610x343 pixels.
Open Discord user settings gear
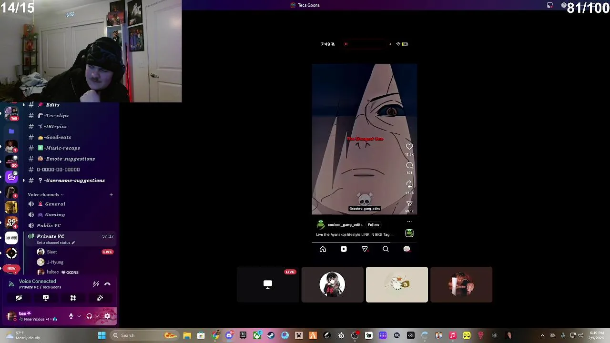(x=107, y=316)
